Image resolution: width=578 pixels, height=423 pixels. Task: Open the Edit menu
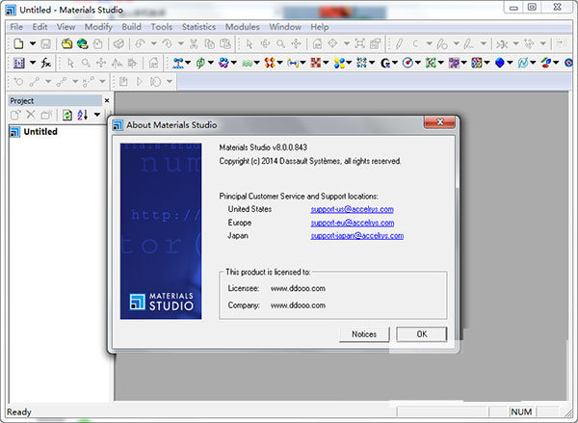click(x=39, y=27)
